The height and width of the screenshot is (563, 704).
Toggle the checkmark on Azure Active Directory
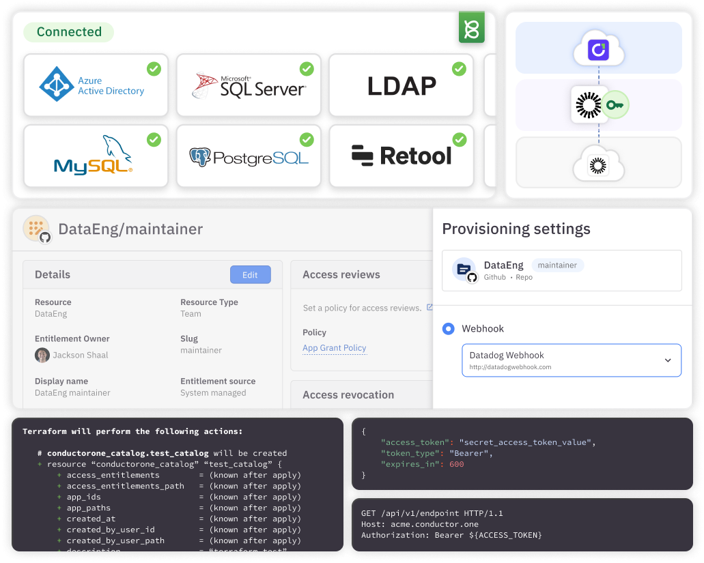tap(154, 69)
